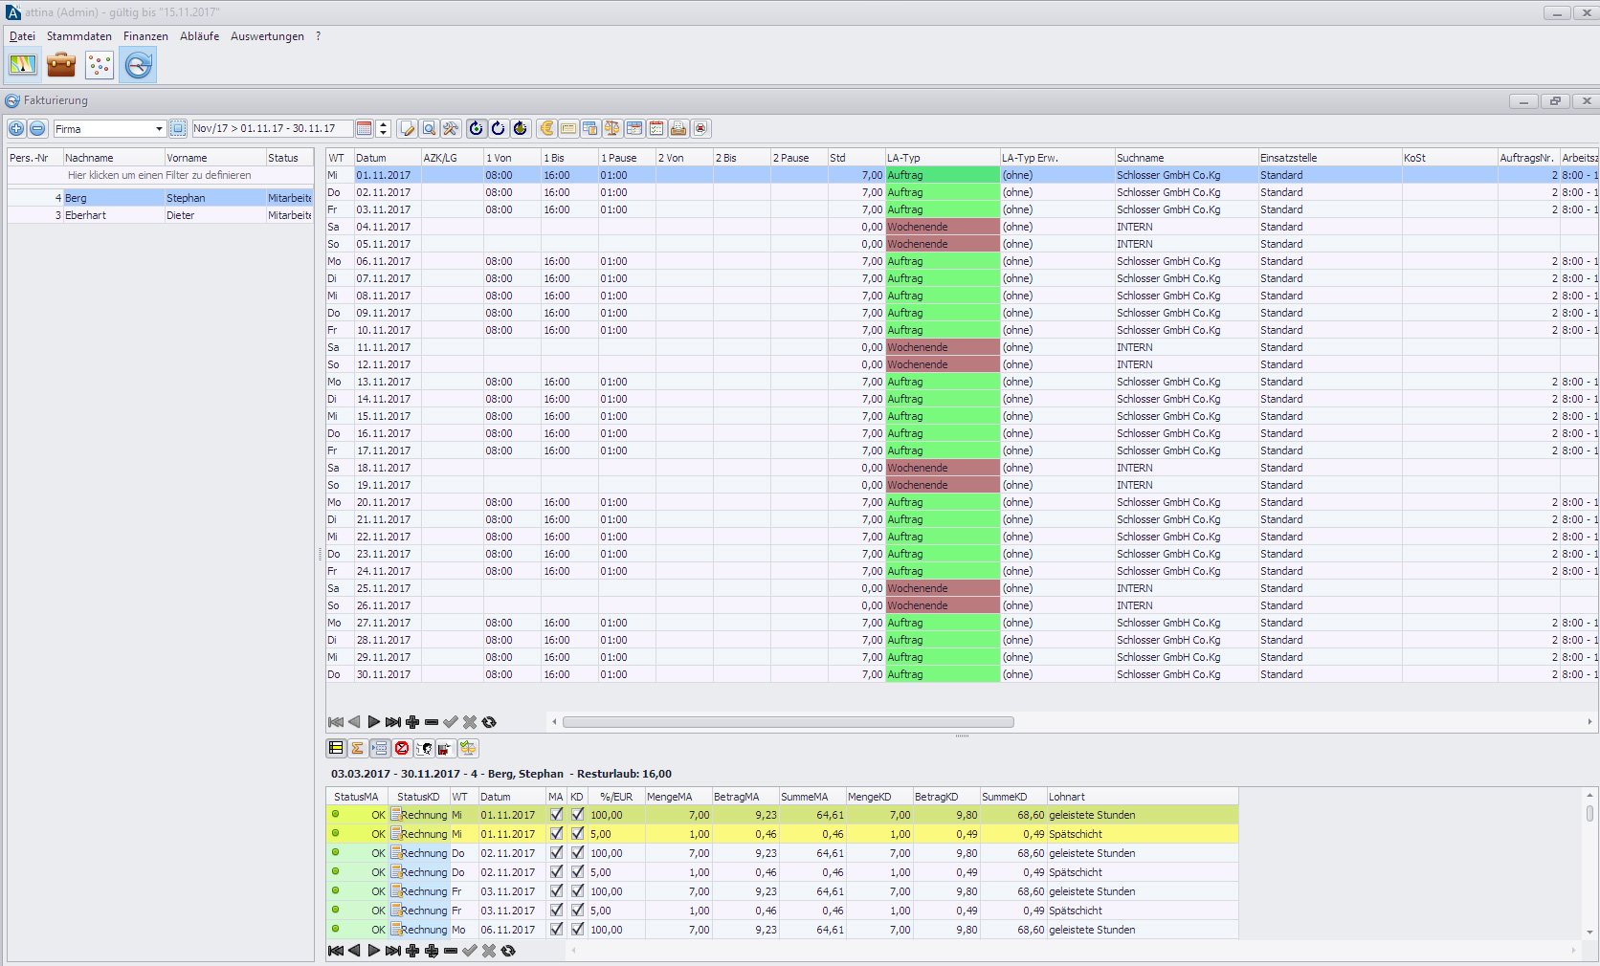Toggle MA checkbox for 01.11.2017 Spätschicht
The image size is (1600, 966).
[556, 834]
